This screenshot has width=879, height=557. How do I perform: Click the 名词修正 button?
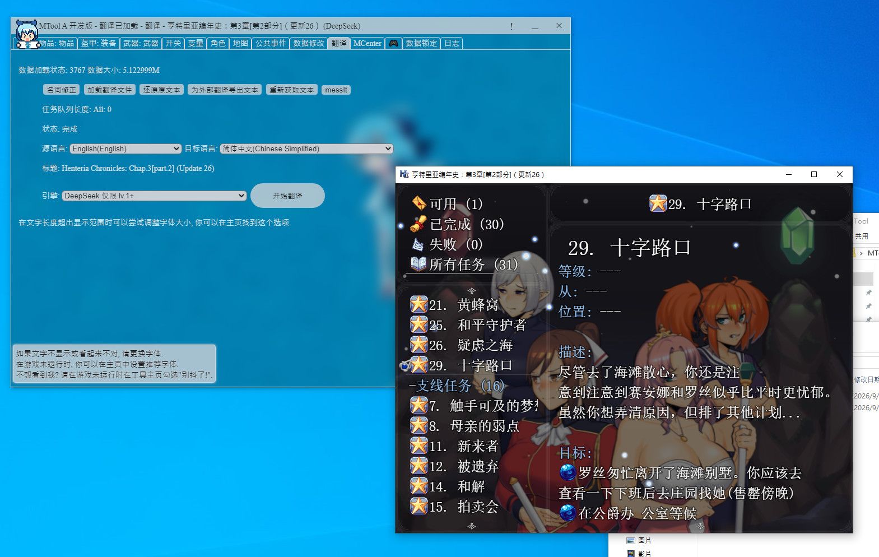click(62, 90)
